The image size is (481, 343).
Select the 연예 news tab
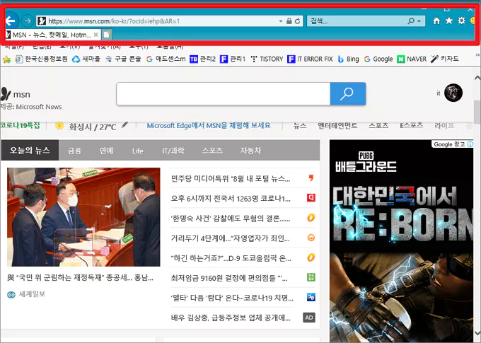(106, 151)
